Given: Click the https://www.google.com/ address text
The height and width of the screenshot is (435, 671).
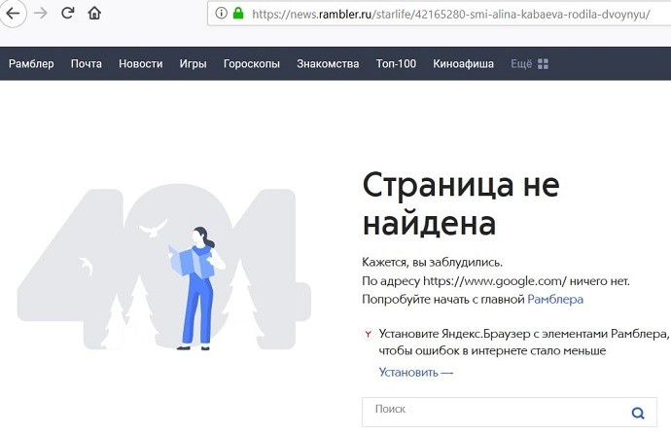Looking at the screenshot, I should point(495,281).
